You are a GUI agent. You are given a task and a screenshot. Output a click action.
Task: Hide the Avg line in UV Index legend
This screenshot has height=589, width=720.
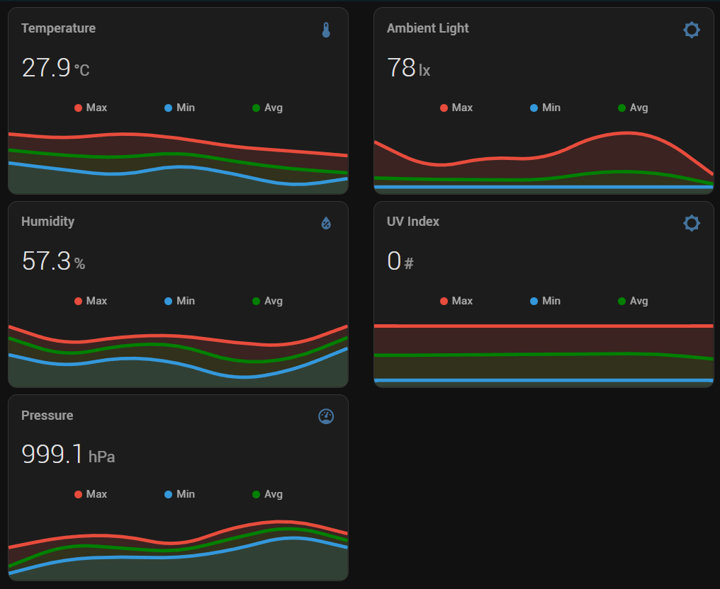(634, 301)
